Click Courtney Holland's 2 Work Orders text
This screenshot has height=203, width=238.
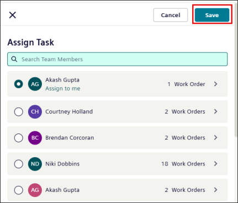tap(185, 111)
